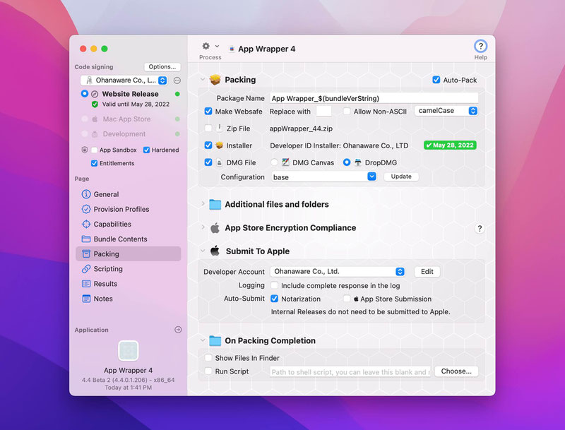Enable the Zip File checkbox
Screen dimensions: 565x430
click(x=208, y=128)
